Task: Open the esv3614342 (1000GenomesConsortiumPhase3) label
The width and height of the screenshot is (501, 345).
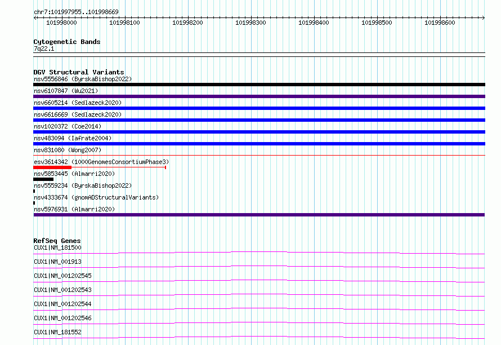Action: (101, 162)
